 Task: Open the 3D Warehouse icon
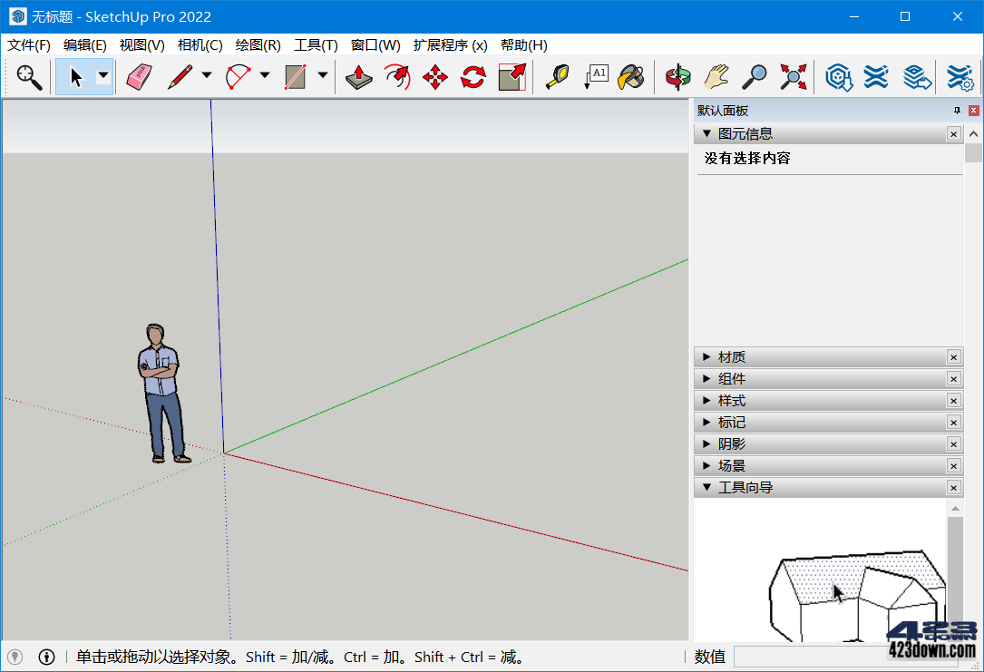[x=838, y=77]
